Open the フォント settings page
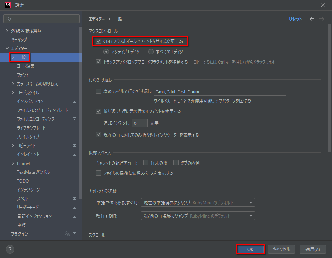The height and width of the screenshot is (258, 332). 23,75
